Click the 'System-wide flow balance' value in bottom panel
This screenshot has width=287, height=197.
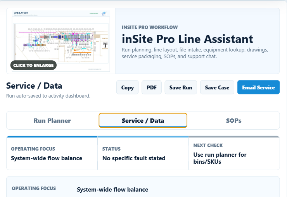pos(112,190)
